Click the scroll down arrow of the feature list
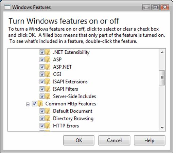 click(162, 127)
